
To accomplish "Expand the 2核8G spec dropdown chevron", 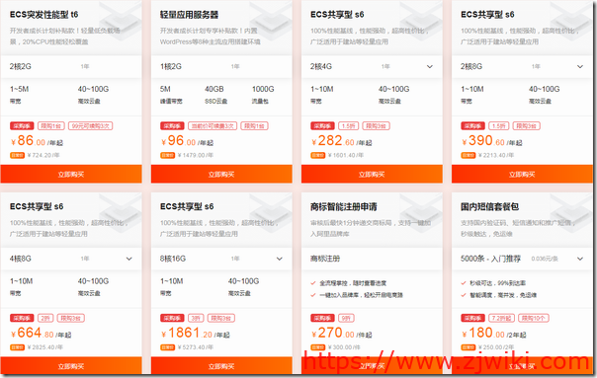I will (x=580, y=66).
